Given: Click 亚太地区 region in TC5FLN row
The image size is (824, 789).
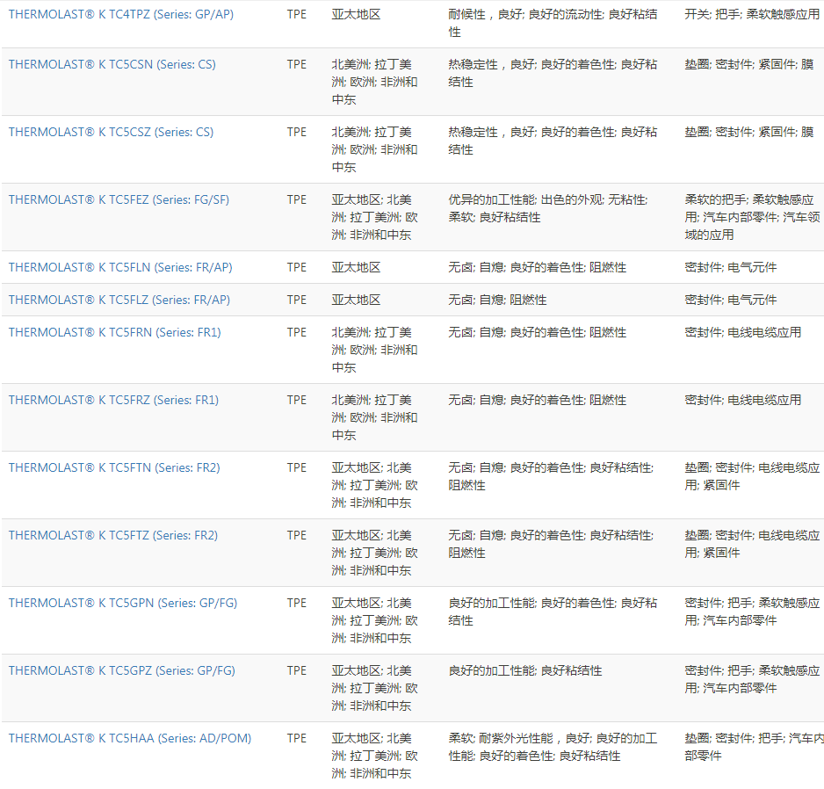Looking at the screenshot, I should (357, 268).
